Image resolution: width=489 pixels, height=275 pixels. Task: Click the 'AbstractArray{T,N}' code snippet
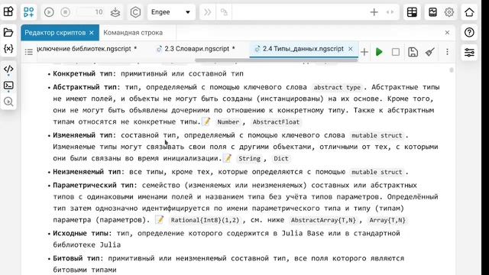coord(323,220)
